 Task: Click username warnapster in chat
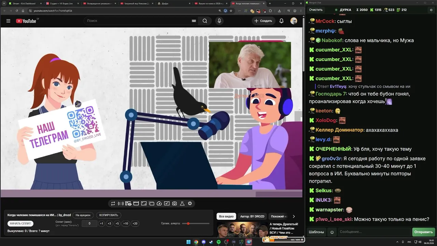(329, 210)
